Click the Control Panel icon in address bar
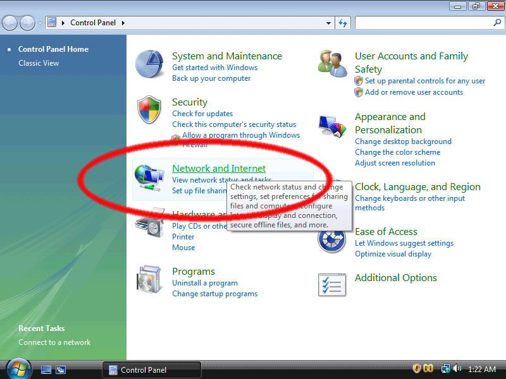This screenshot has height=379, width=506. click(52, 23)
